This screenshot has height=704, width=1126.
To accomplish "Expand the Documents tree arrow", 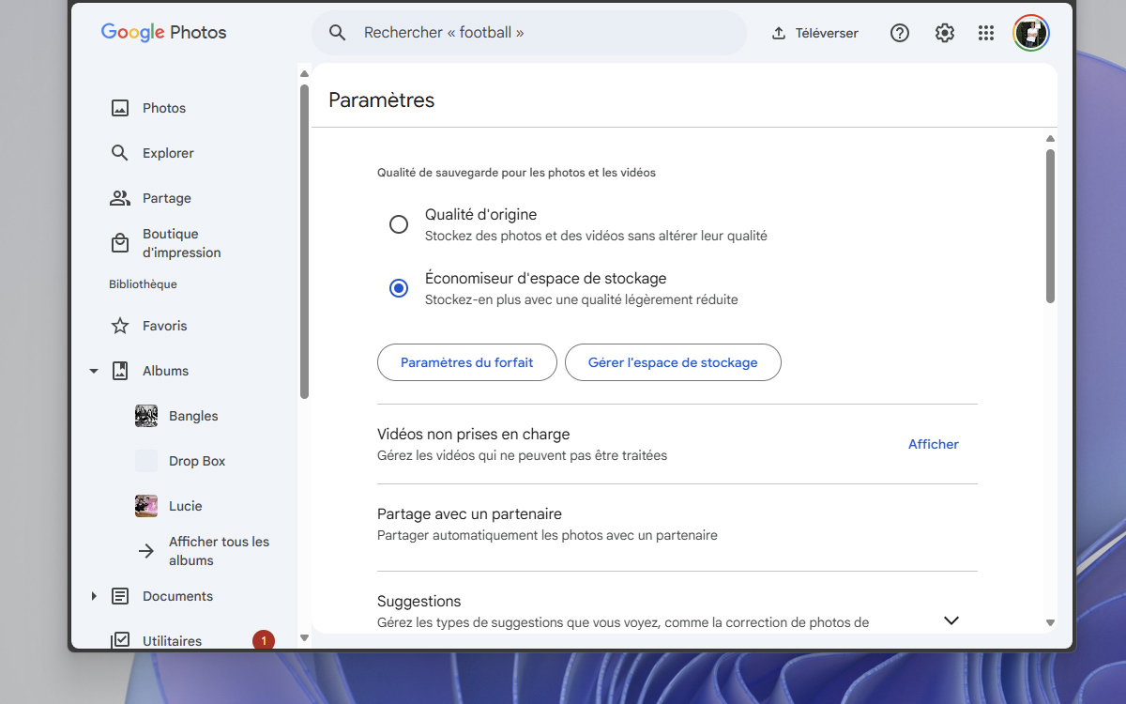I will point(94,596).
